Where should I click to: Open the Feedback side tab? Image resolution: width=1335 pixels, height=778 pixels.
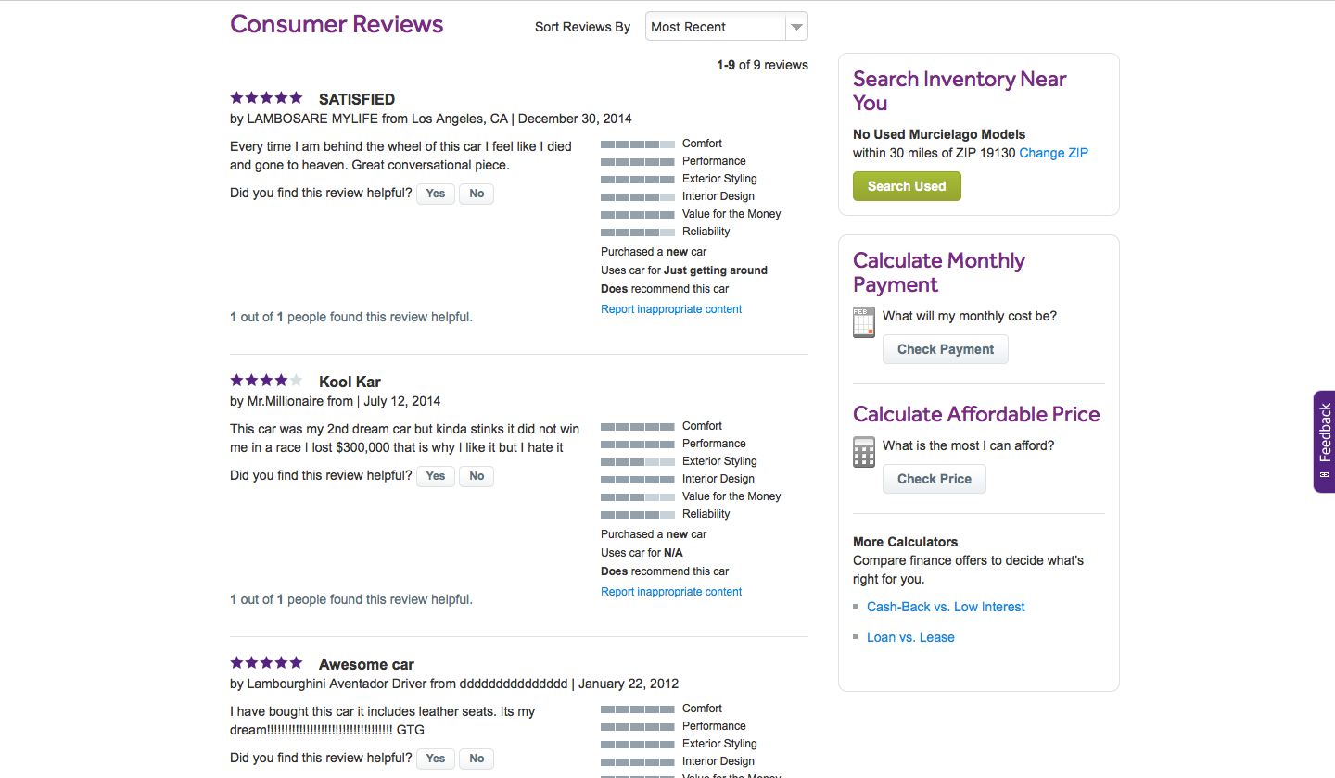[x=1324, y=441]
